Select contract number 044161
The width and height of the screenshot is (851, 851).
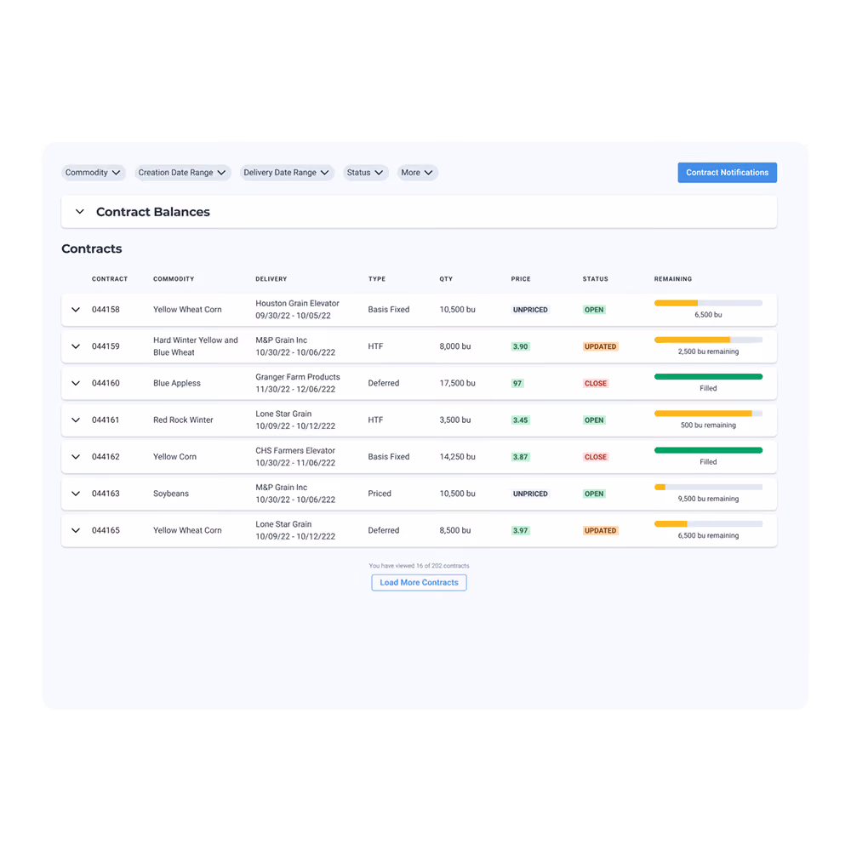pyautogui.click(x=106, y=420)
